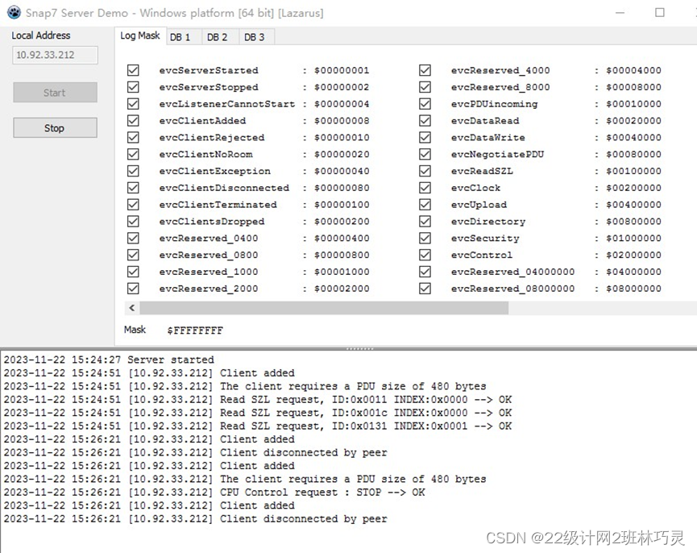Image resolution: width=697 pixels, height=553 pixels.
Task: Click the 'CPU Control request : STOP' log line
Action: click(214, 492)
